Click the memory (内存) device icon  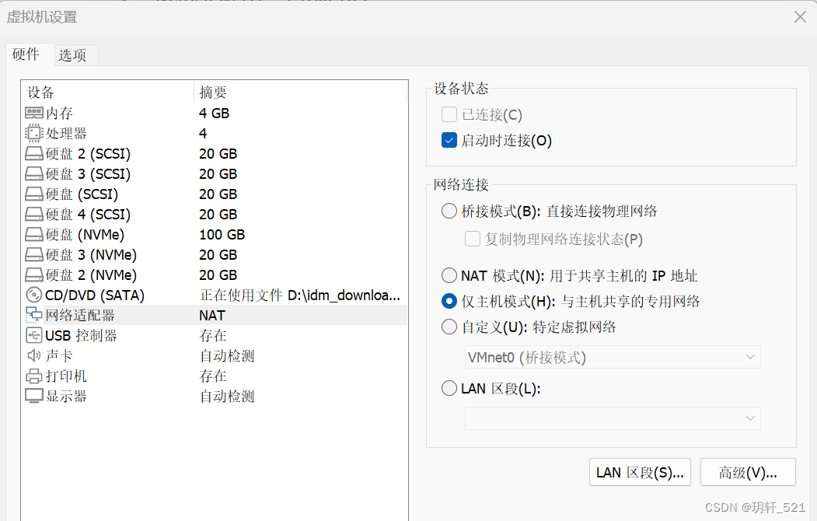coord(34,113)
